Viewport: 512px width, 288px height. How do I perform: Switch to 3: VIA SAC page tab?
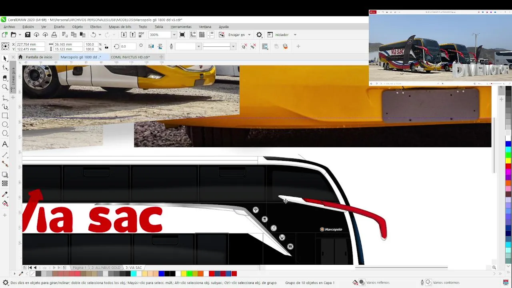click(134, 268)
